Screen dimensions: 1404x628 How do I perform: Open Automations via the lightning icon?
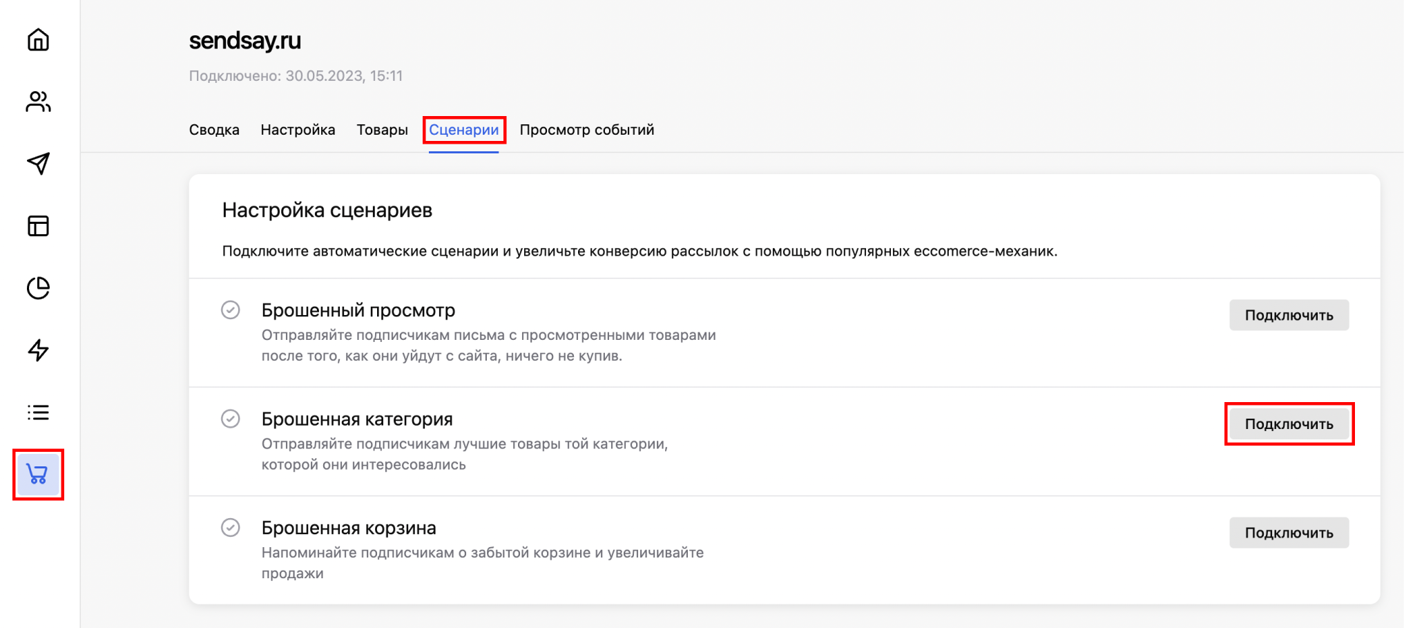coord(38,350)
